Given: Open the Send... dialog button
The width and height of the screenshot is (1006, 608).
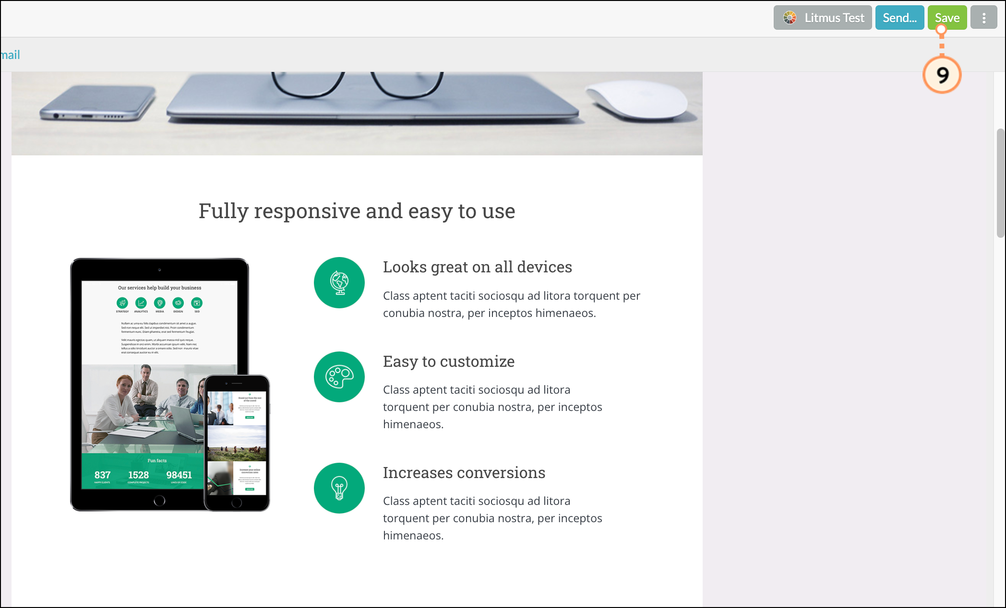Looking at the screenshot, I should [899, 18].
